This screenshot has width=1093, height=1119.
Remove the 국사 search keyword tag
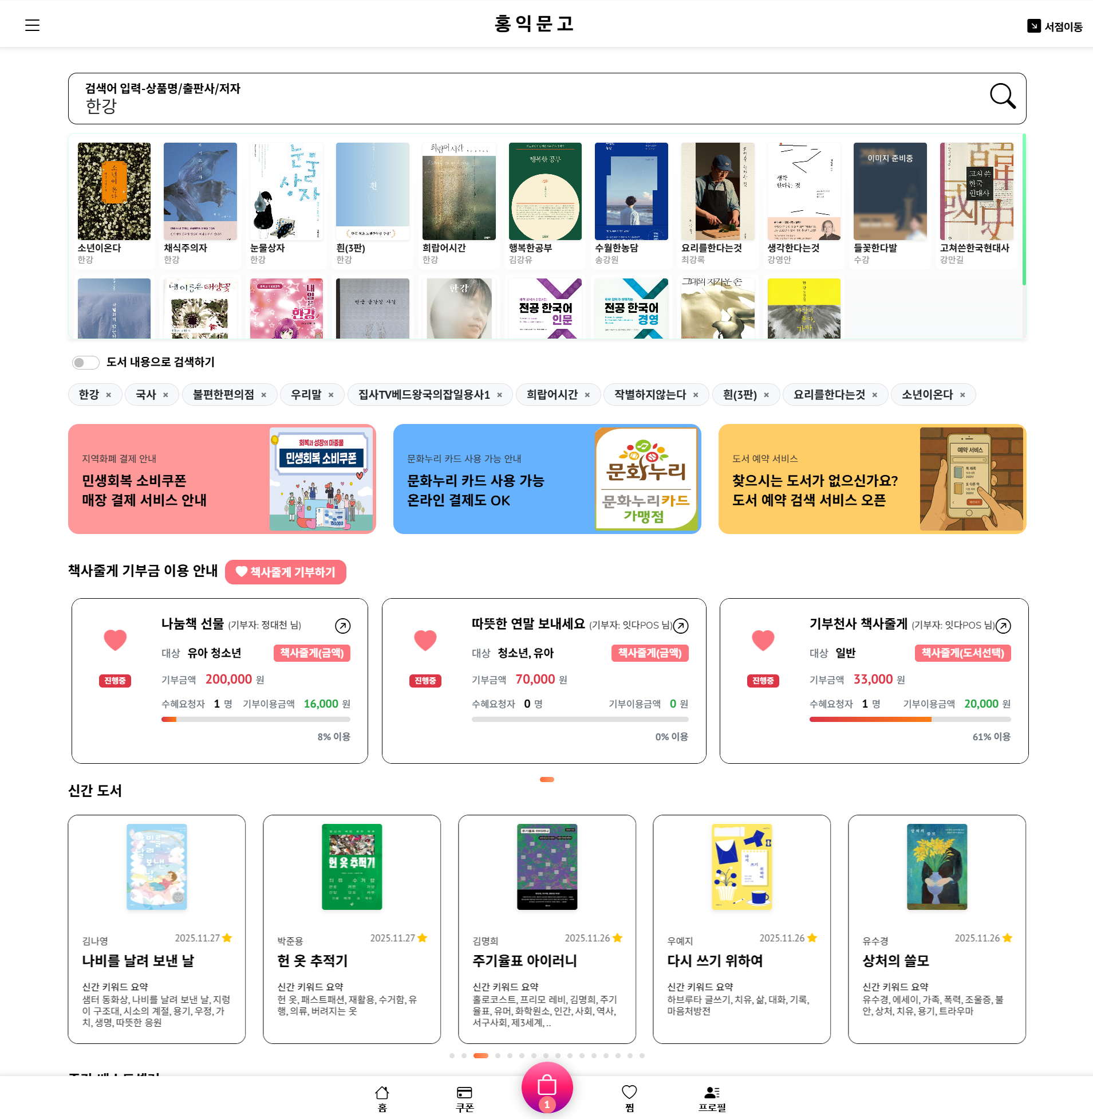coord(165,395)
